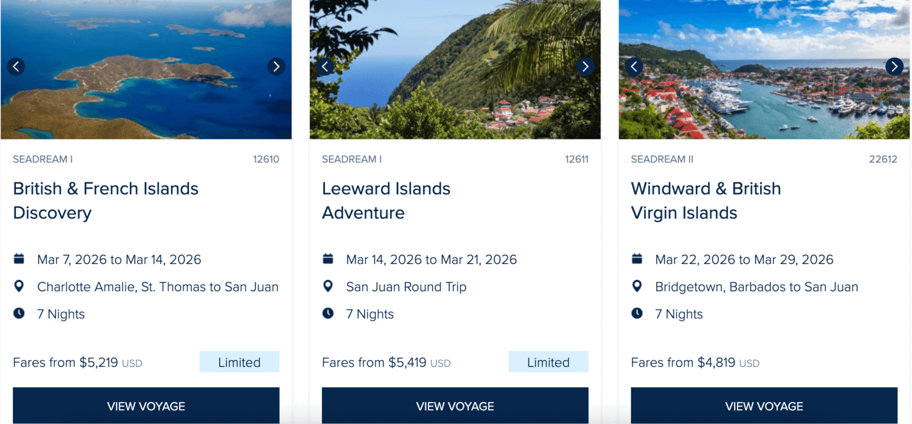Click the calendar icon on British & French Islands Discovery
Viewport: 912px width, 424px height.
(x=18, y=259)
